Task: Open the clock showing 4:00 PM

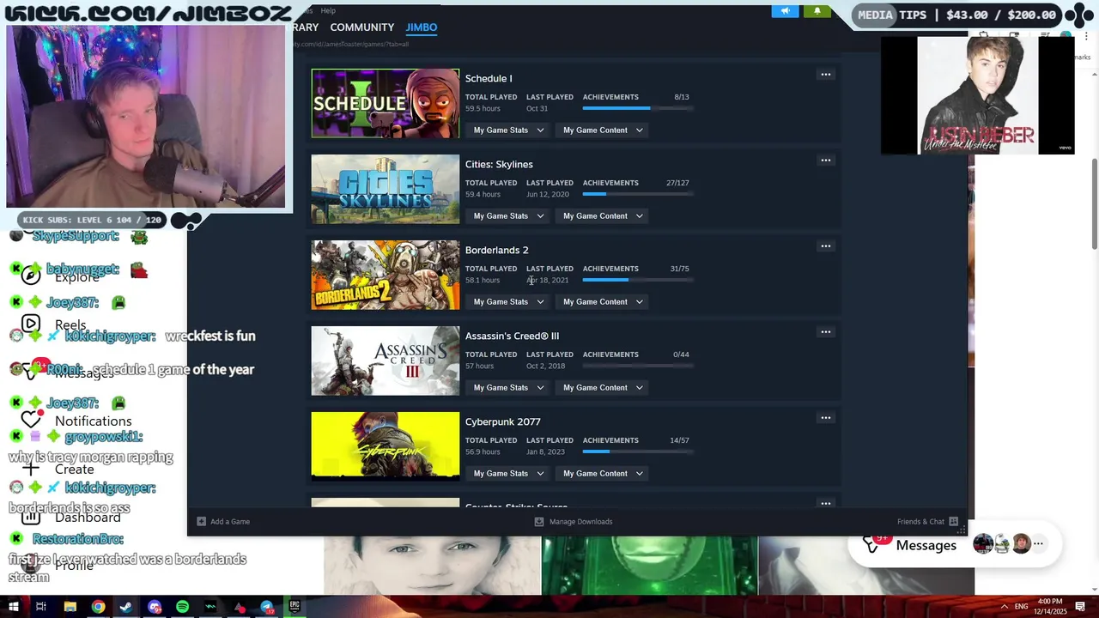Action: (x=1050, y=607)
